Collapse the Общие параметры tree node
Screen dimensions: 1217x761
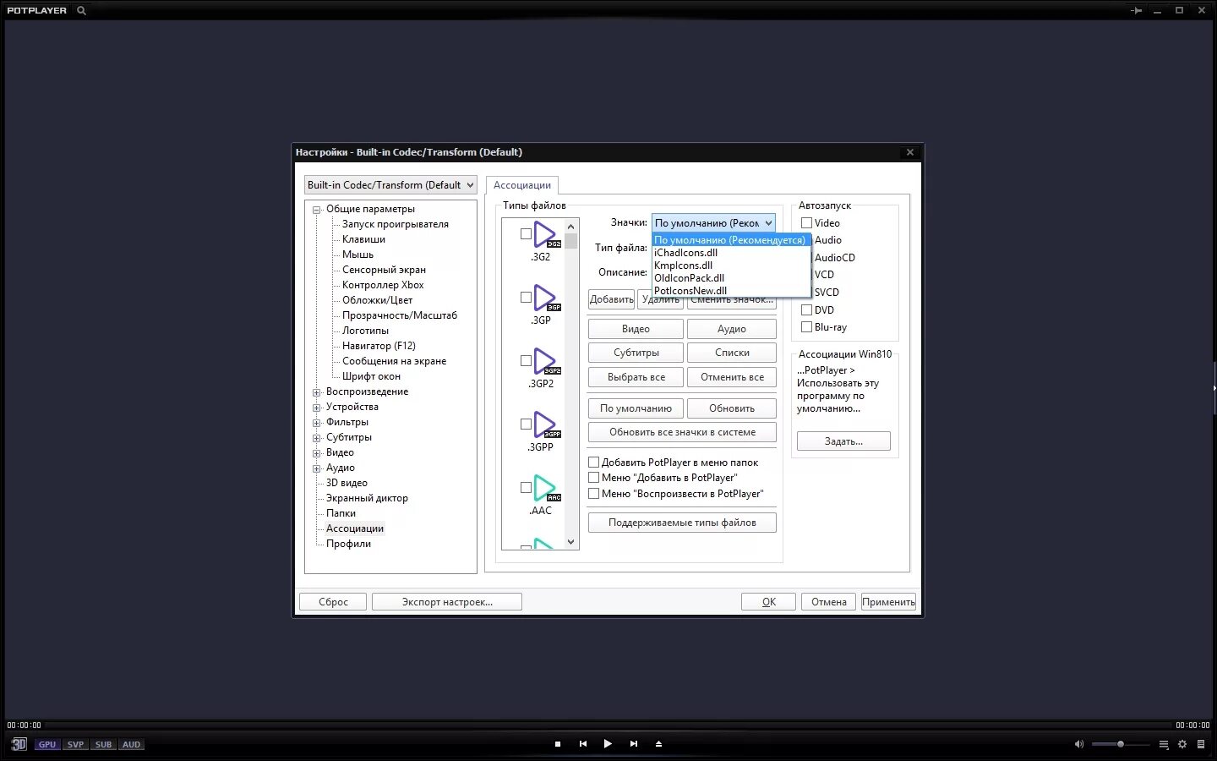[317, 210]
